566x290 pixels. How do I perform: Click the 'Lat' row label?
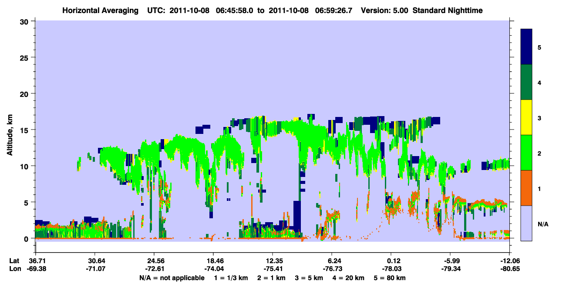[14, 261]
